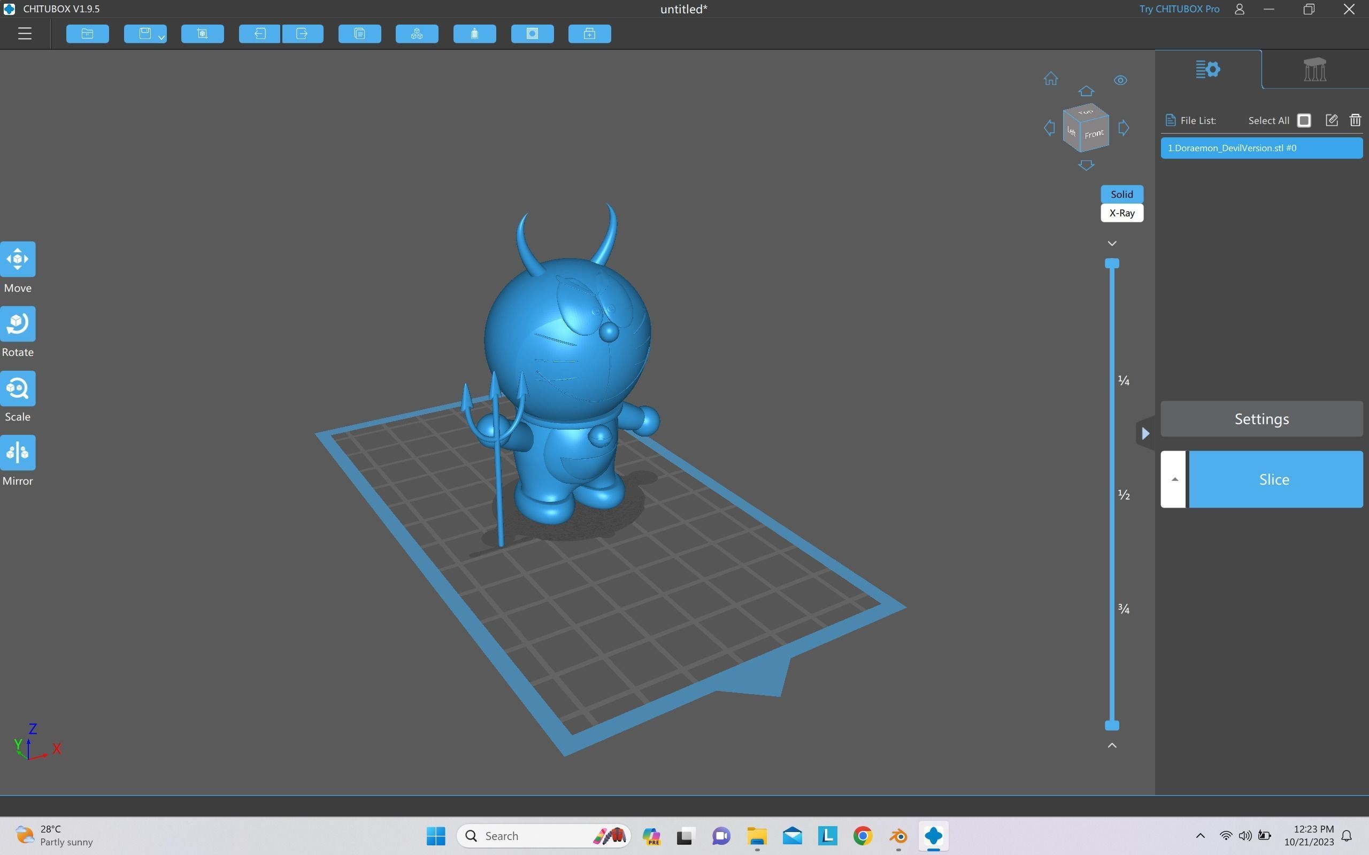Open the Windows Start menu
Image resolution: width=1369 pixels, height=855 pixels.
pyautogui.click(x=436, y=836)
